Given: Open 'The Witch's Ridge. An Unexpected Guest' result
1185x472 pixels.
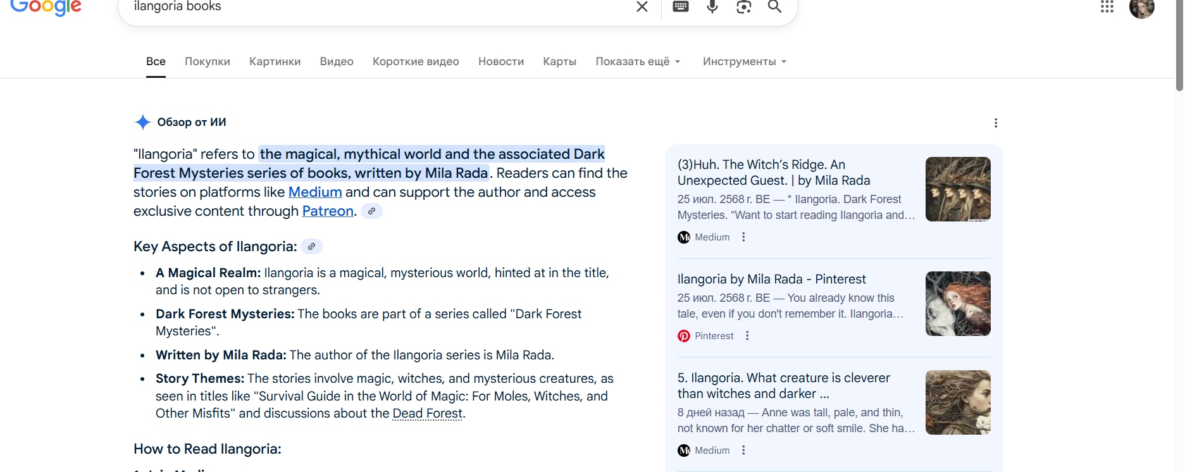Looking at the screenshot, I should tap(774, 173).
